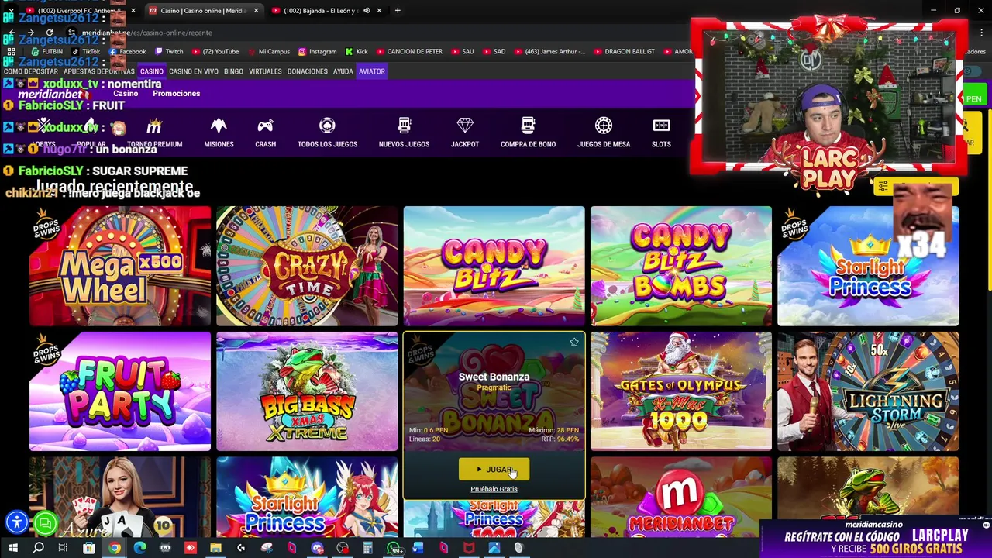This screenshot has height=558, width=992.
Task: Select the Casino En Vivo menu item
Action: click(x=194, y=71)
